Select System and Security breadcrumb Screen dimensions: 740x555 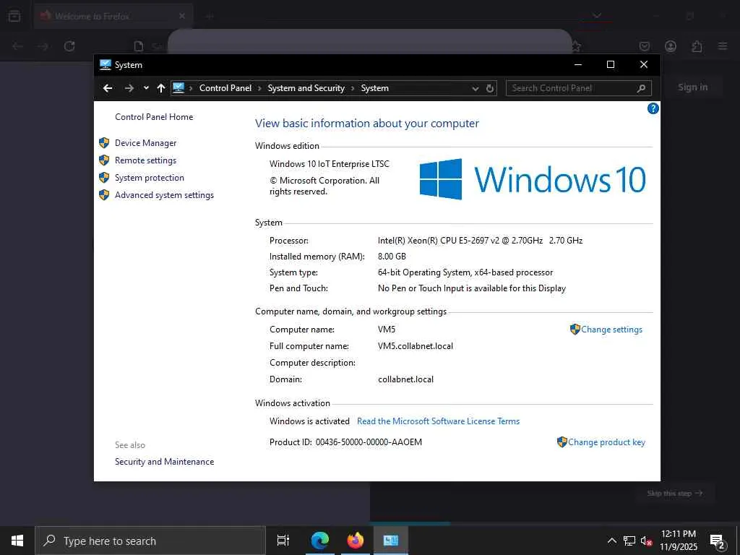tap(306, 88)
